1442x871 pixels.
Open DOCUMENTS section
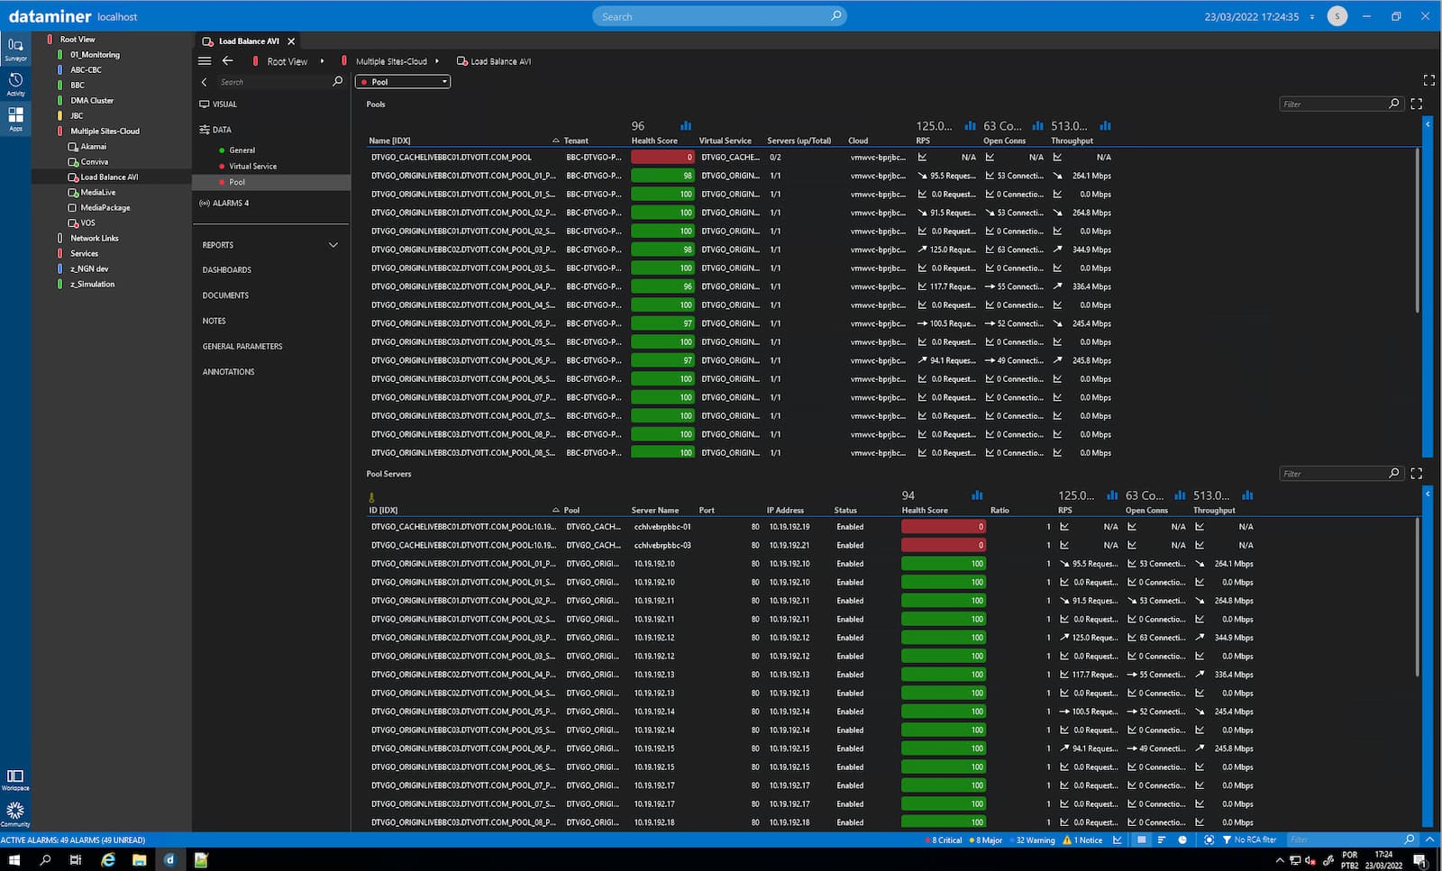coord(225,295)
